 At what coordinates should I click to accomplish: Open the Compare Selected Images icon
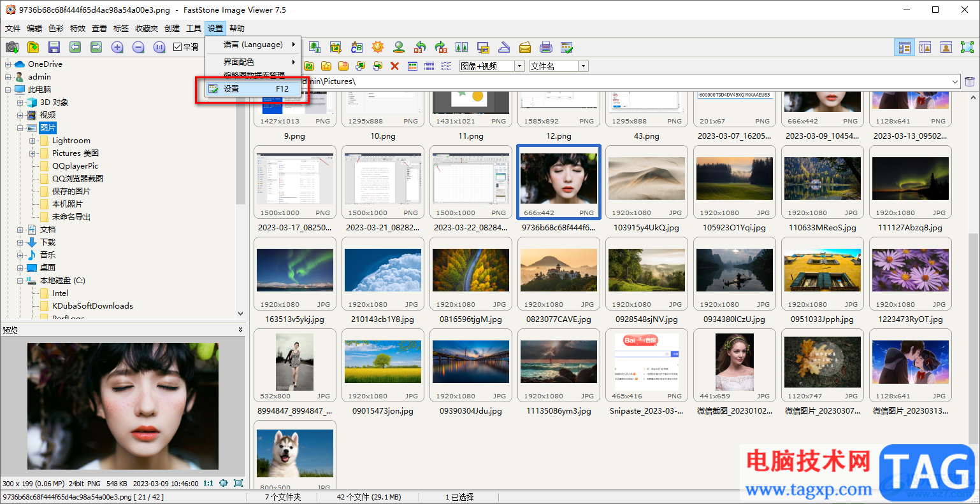coord(462,47)
